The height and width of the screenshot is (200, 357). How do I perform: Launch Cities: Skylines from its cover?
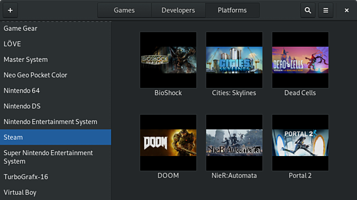click(234, 60)
